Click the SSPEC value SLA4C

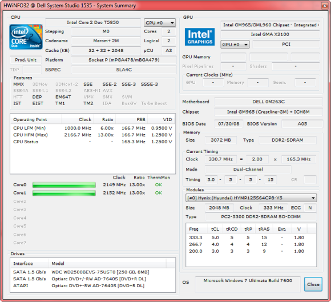pos(124,70)
